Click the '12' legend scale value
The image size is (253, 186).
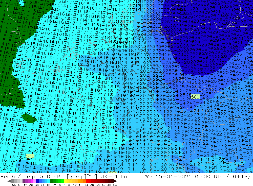(x=75, y=185)
